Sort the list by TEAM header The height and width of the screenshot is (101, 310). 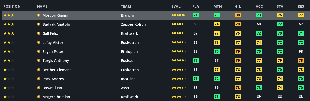click(x=126, y=6)
